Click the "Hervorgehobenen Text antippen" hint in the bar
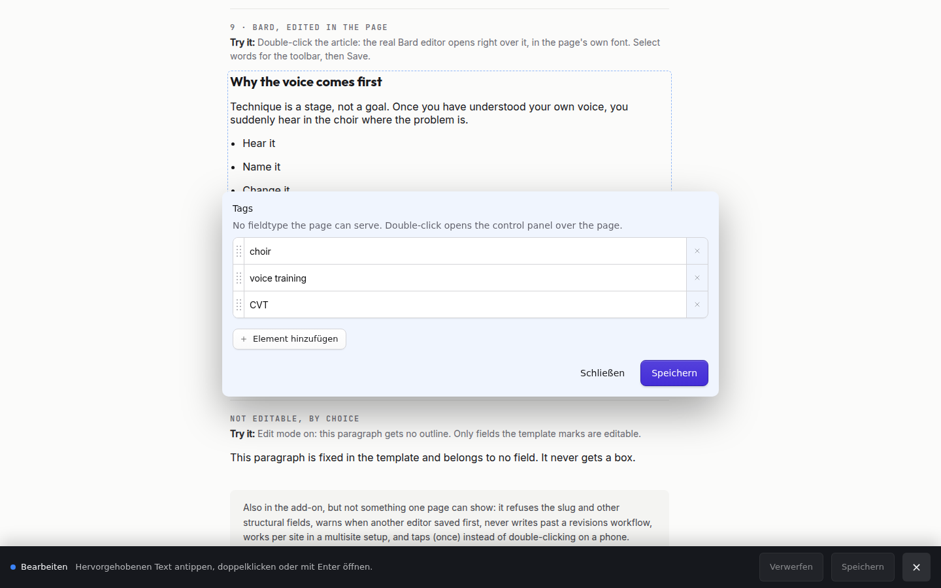This screenshot has width=941, height=588. pyautogui.click(x=224, y=567)
